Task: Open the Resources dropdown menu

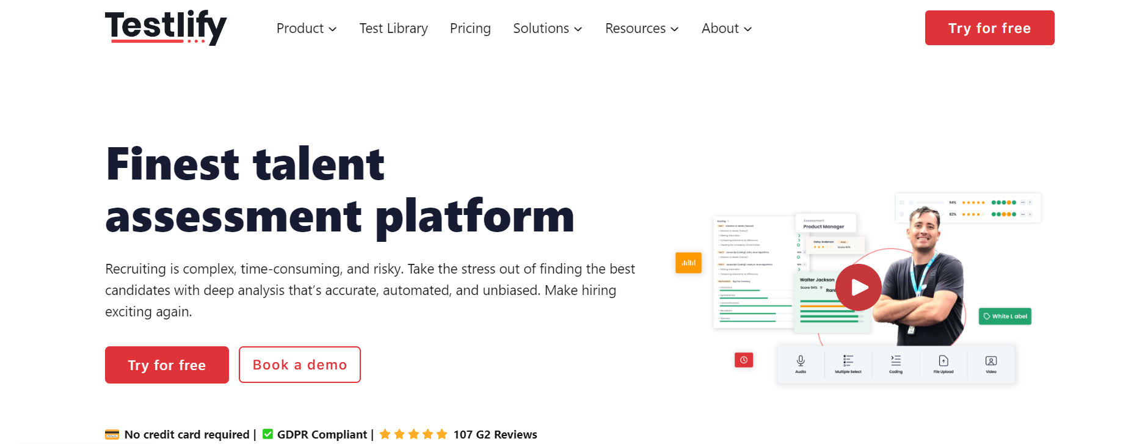Action: pos(641,29)
